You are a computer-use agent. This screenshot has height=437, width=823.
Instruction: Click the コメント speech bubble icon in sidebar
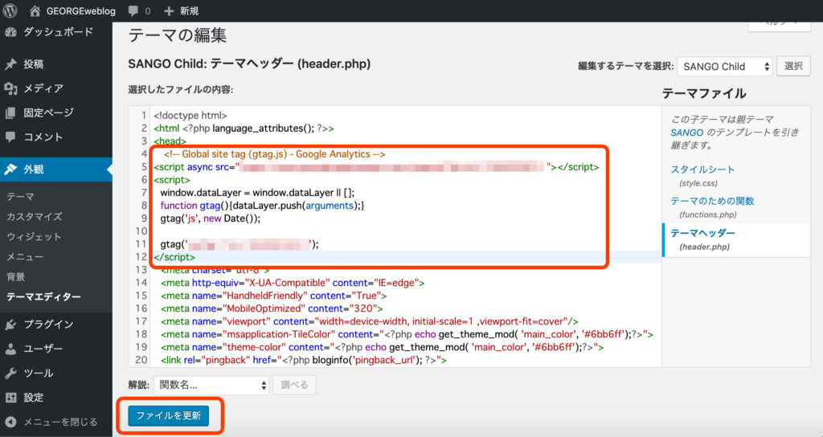10,137
